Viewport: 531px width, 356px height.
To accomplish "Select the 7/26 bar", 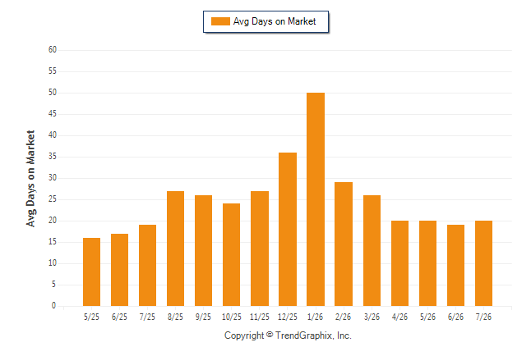I will [x=483, y=263].
